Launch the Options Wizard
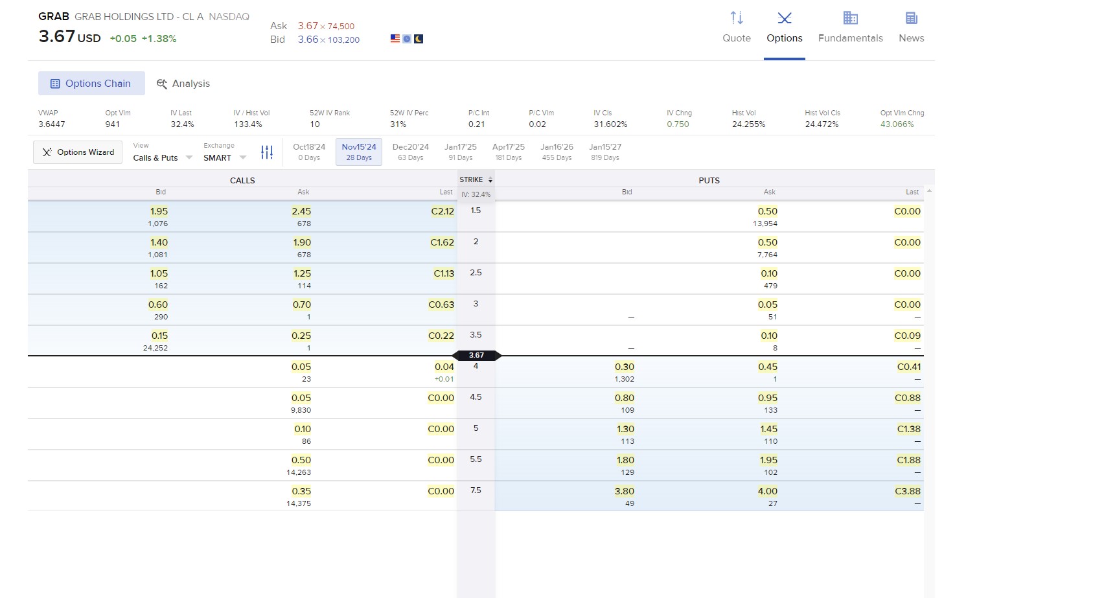 [78, 152]
